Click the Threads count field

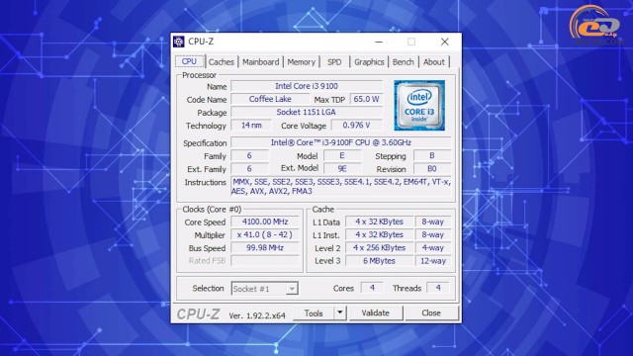click(437, 288)
